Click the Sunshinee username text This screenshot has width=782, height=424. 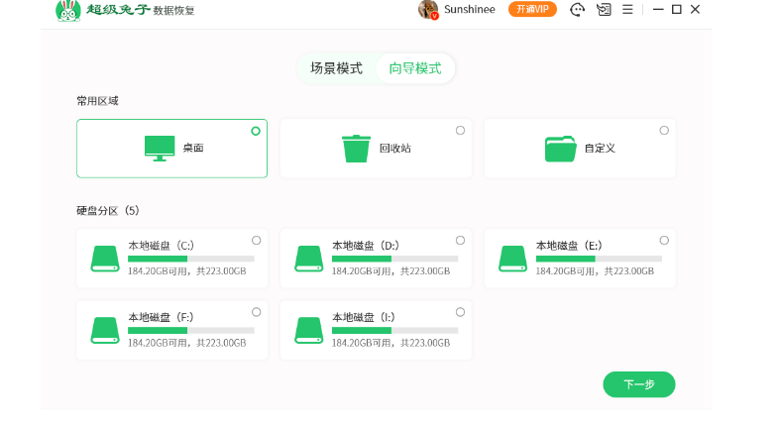473,10
